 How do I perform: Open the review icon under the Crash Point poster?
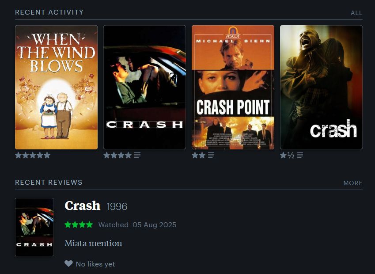click(211, 155)
